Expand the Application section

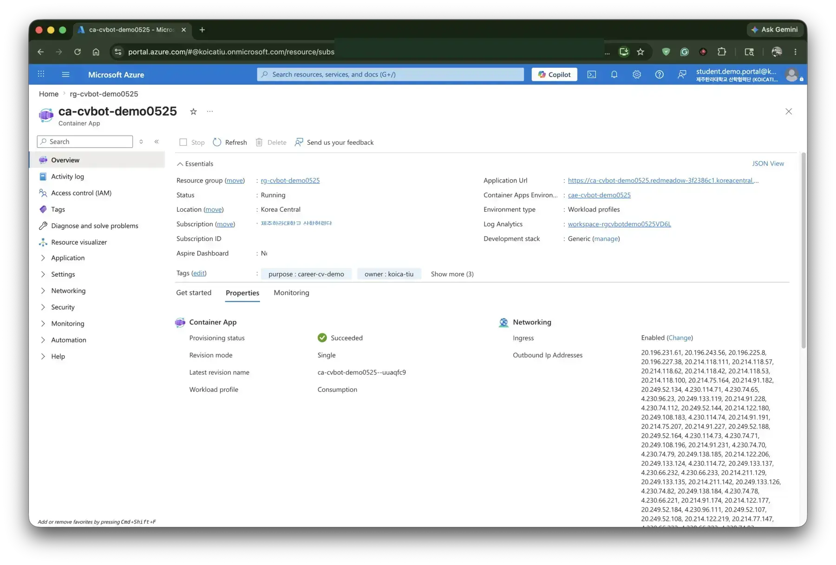(68, 258)
